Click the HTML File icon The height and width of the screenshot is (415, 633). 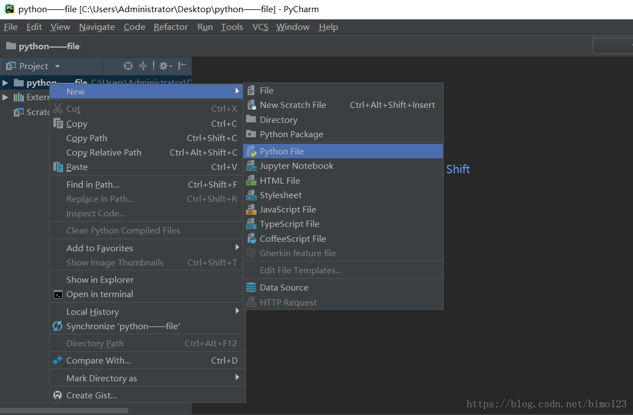[x=251, y=180]
